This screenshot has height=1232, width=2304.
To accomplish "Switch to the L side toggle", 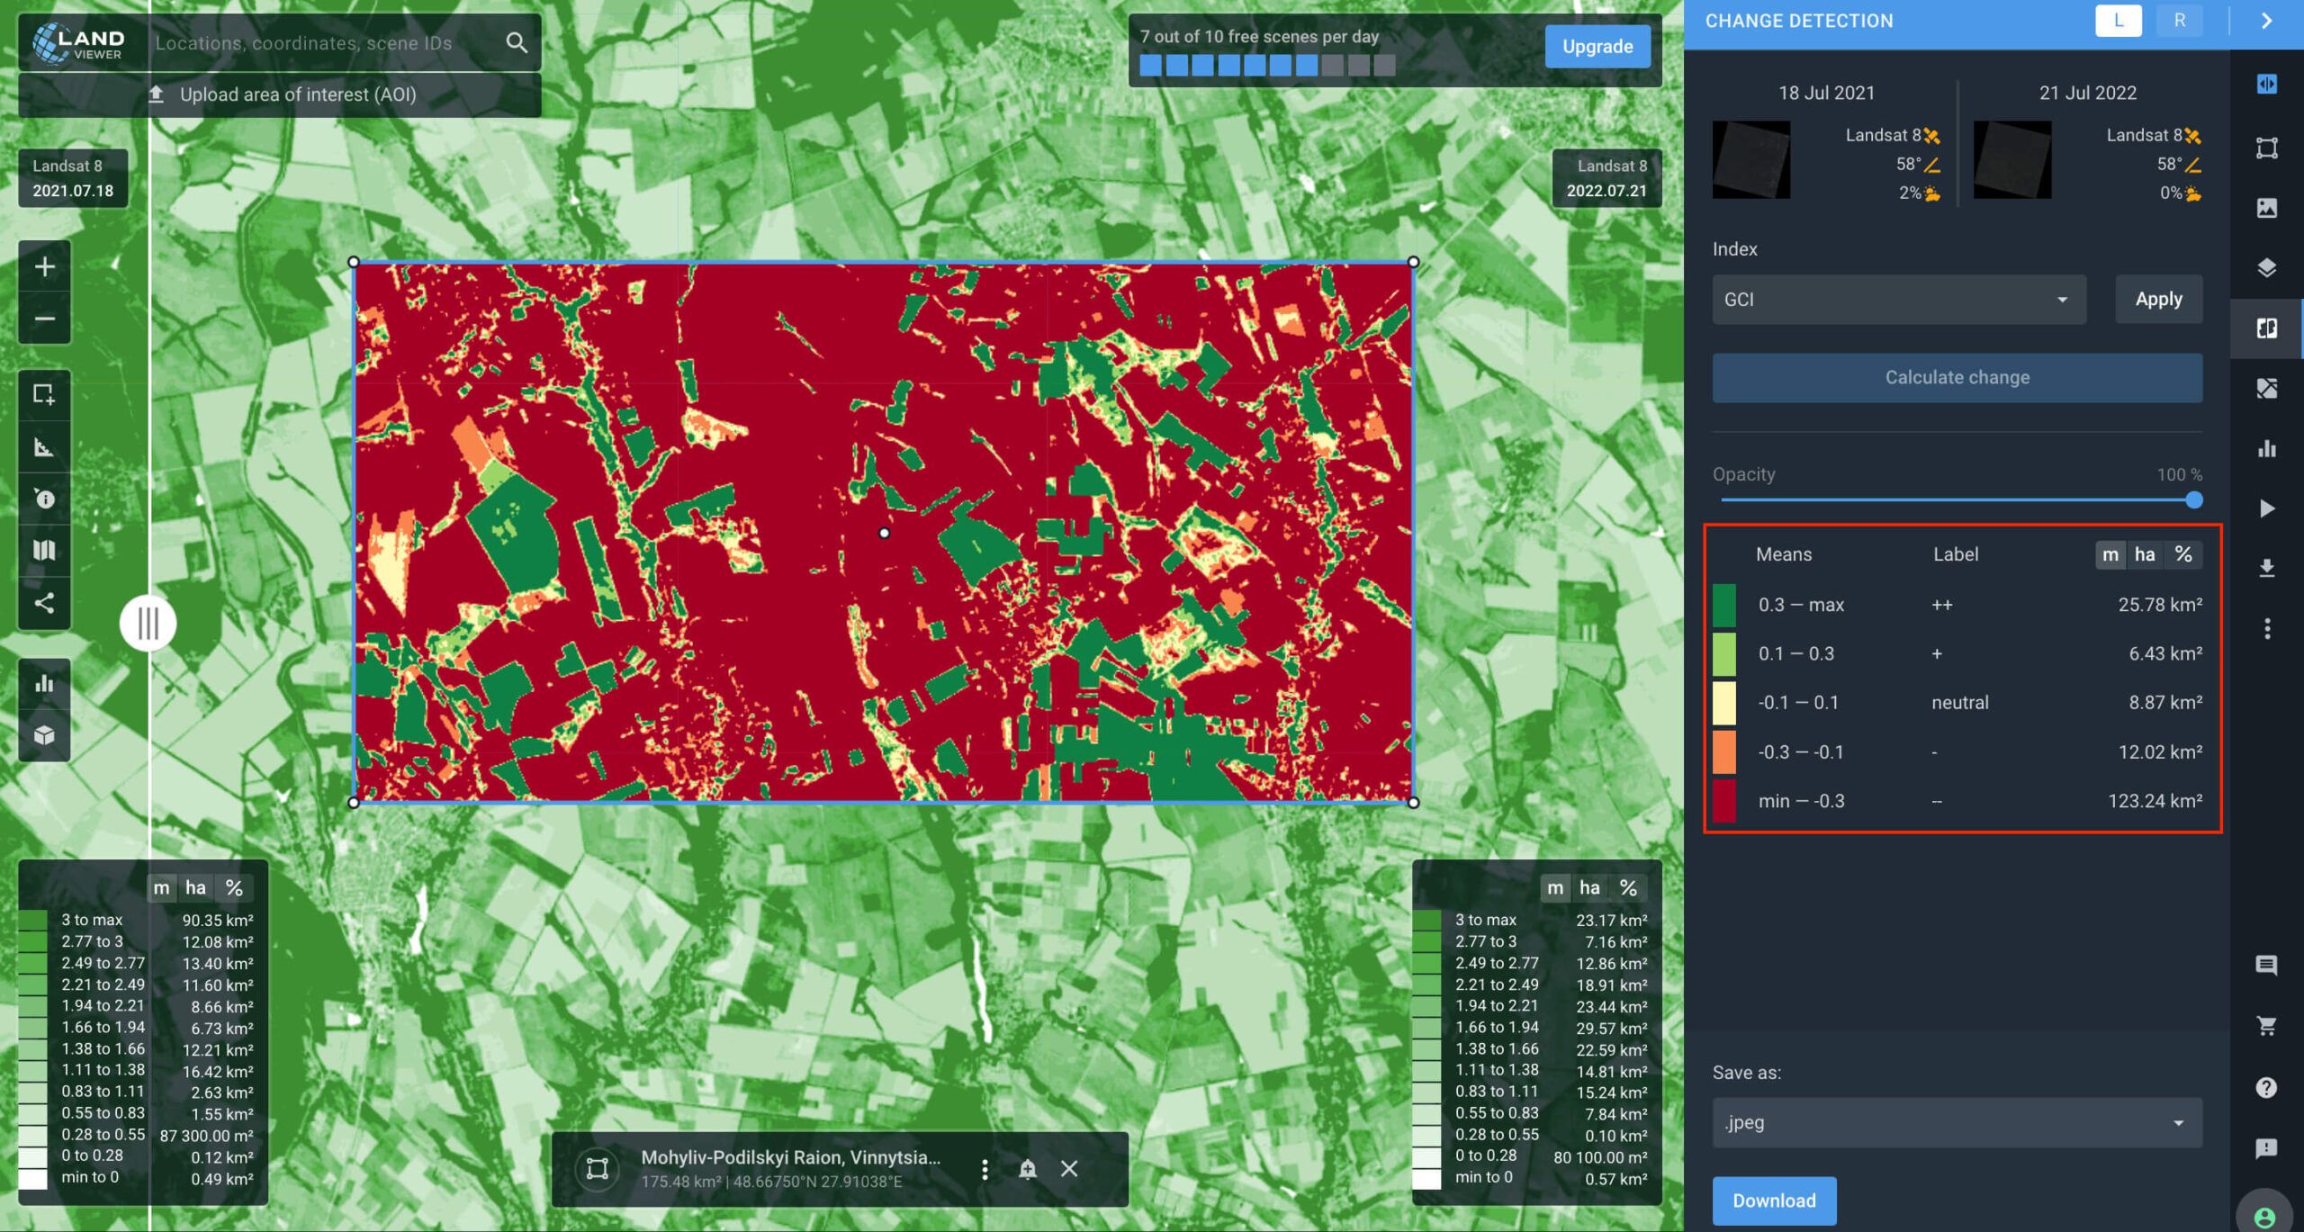I will [x=2119, y=21].
